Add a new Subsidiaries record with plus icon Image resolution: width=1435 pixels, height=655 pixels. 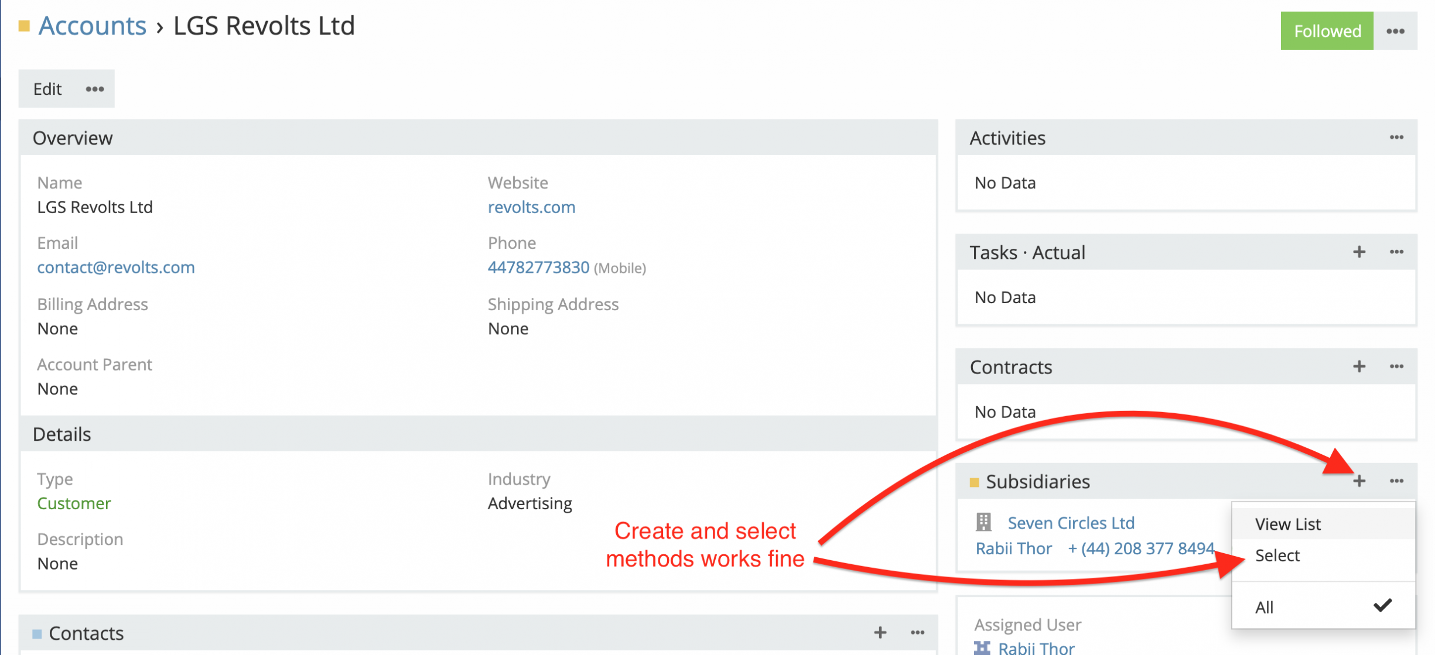tap(1358, 481)
